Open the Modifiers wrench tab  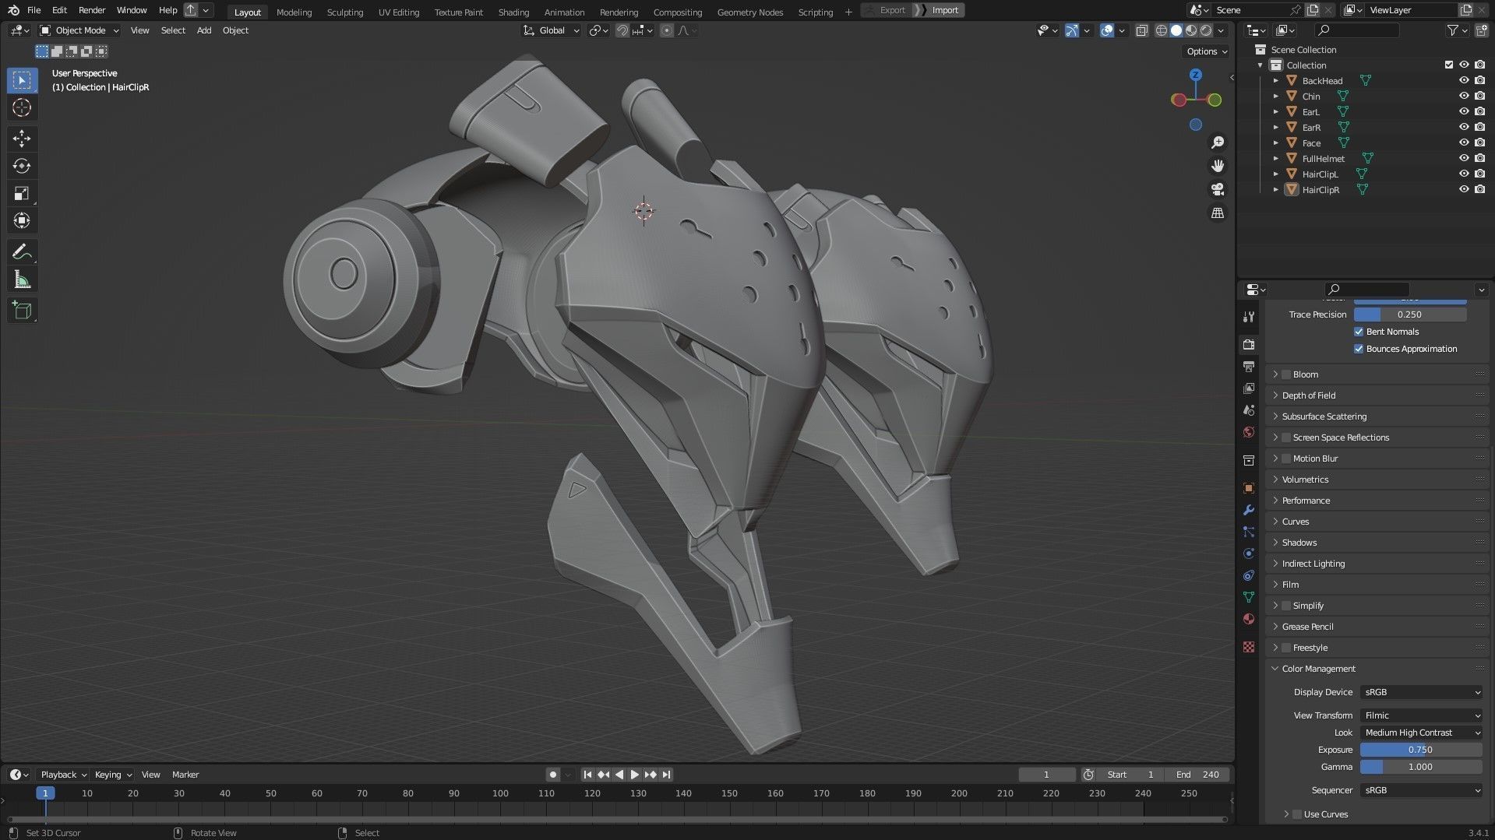click(x=1249, y=510)
